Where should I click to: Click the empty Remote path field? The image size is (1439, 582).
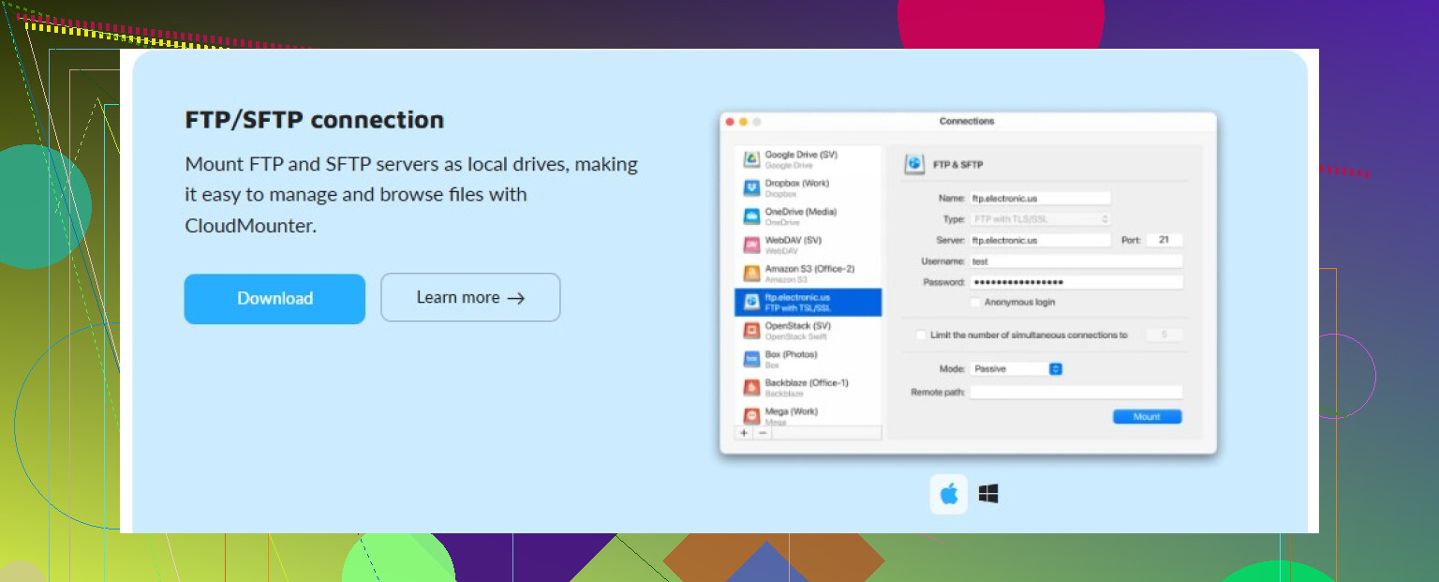tap(1076, 393)
